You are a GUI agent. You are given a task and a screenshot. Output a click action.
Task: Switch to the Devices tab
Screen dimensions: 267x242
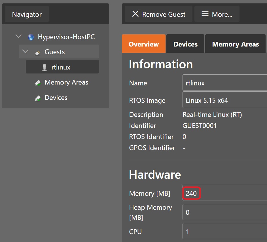[185, 44]
